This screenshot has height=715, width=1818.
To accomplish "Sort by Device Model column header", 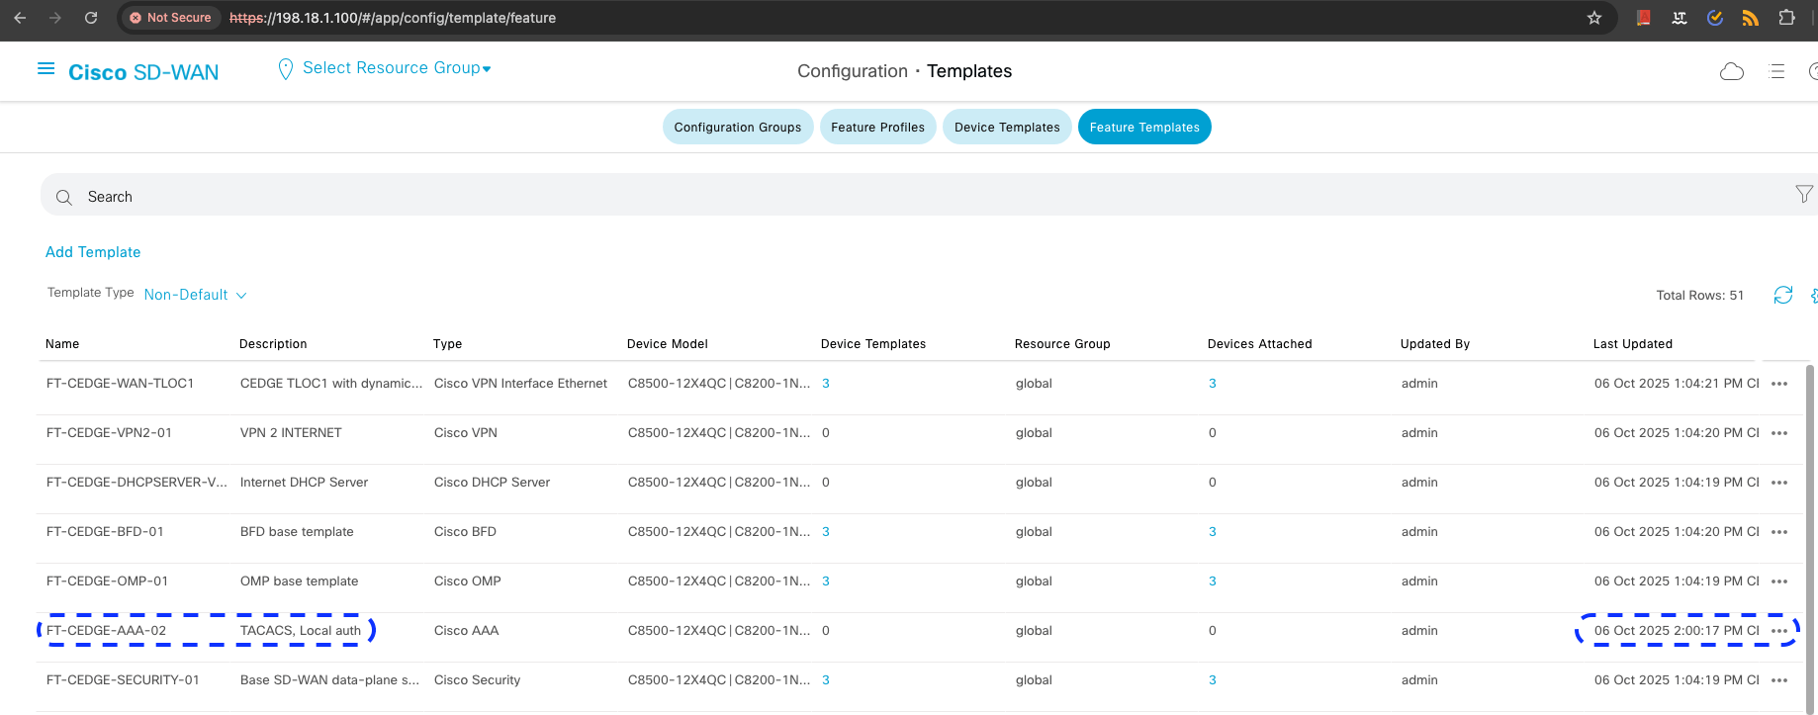I will click(x=668, y=344).
